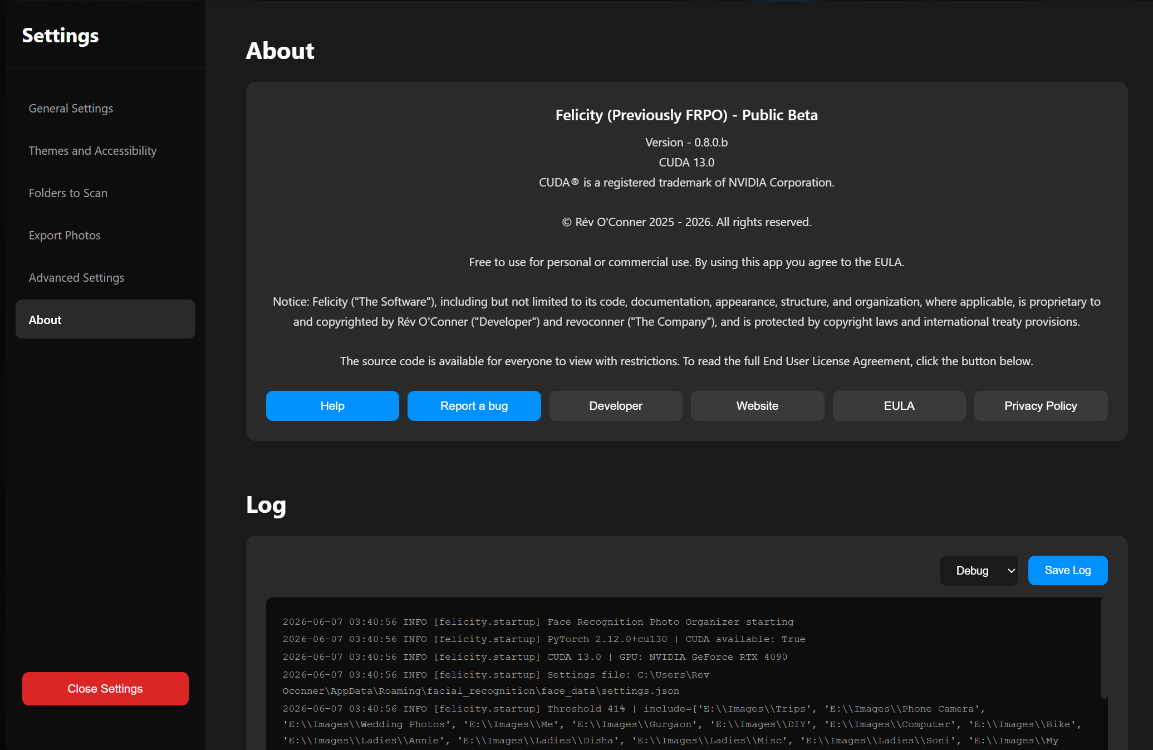
Task: Click the Log section heading
Action: [x=266, y=505]
